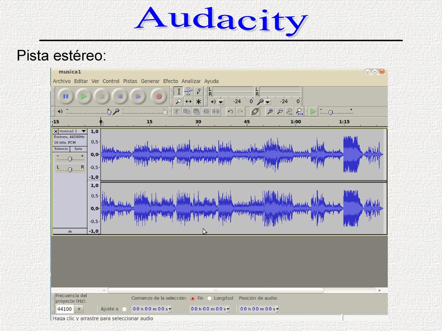
Task: Open selection end time format dropdown
Action: [x=228, y=309]
